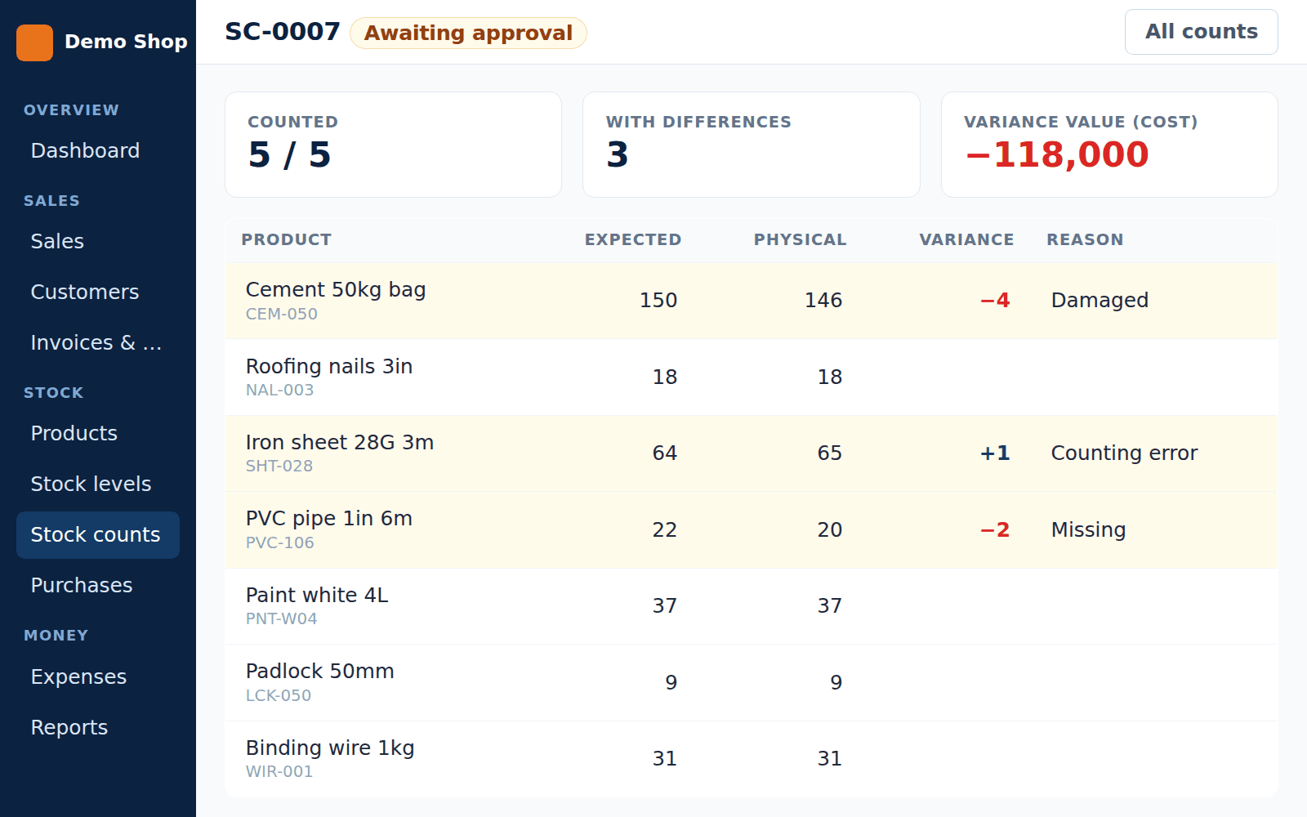This screenshot has width=1307, height=817.
Task: Click the Missing reason text
Action: [1088, 529]
